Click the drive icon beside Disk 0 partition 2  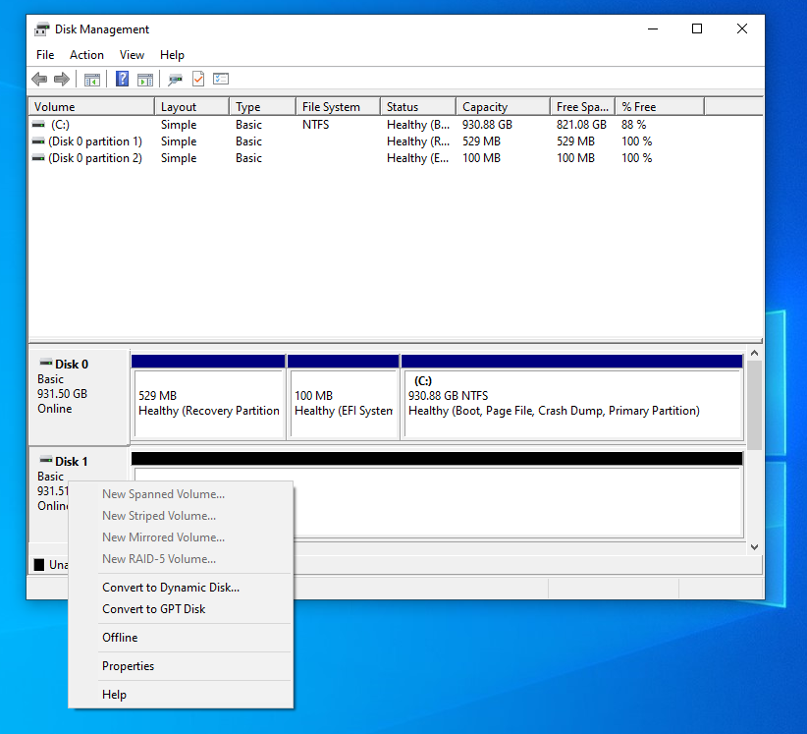38,158
